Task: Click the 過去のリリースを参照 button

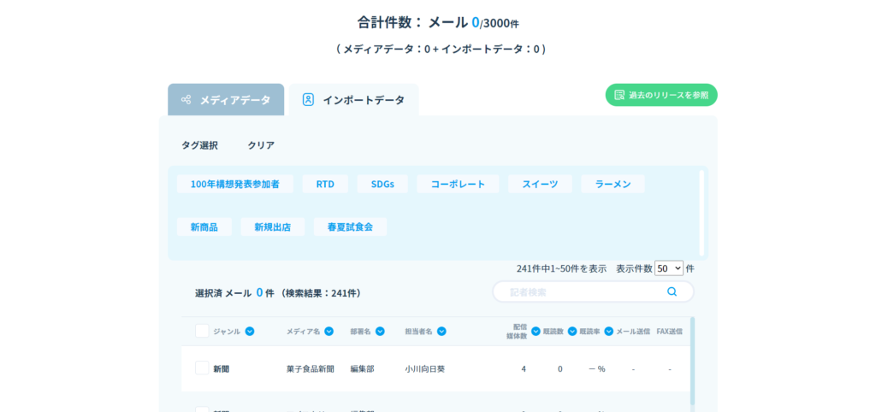Action: point(661,95)
